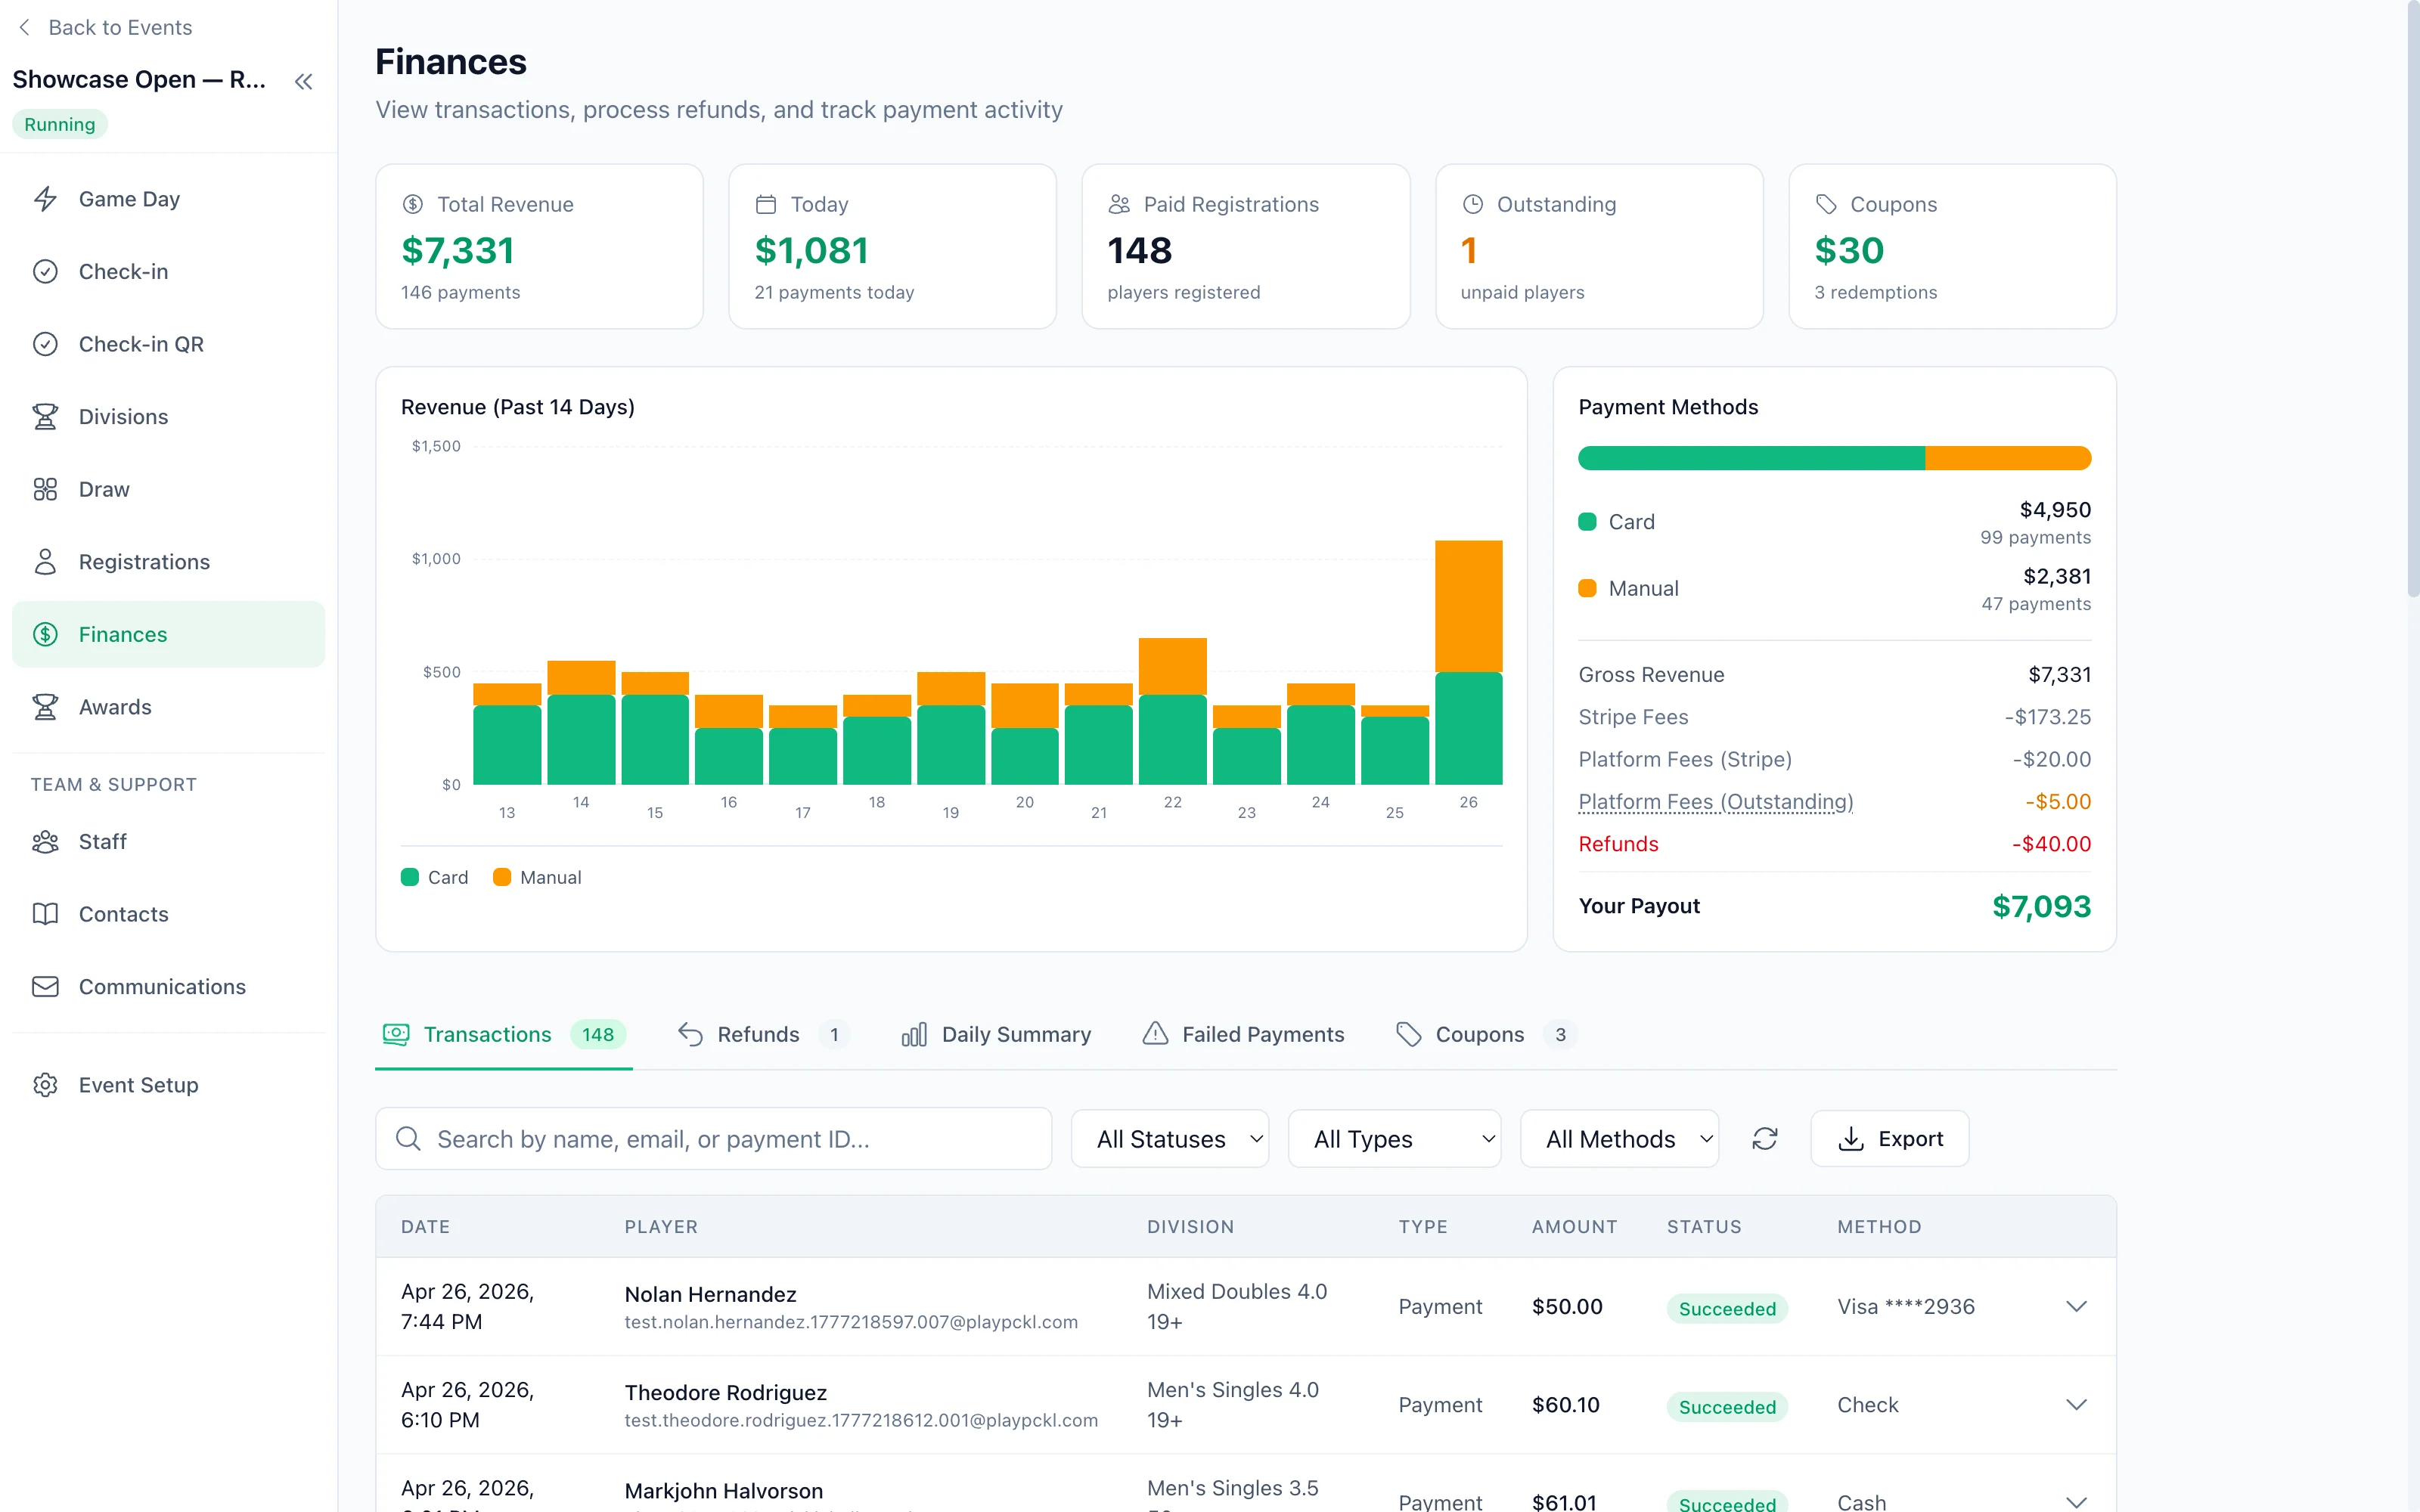2420x1512 pixels.
Task: Click the Draw grid icon
Action: click(x=45, y=489)
